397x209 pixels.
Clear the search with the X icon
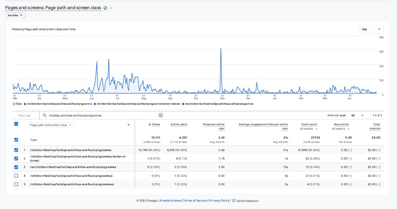pos(160,116)
